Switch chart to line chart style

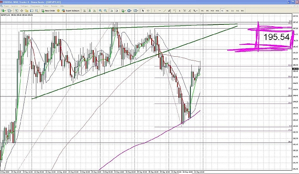point(95,10)
